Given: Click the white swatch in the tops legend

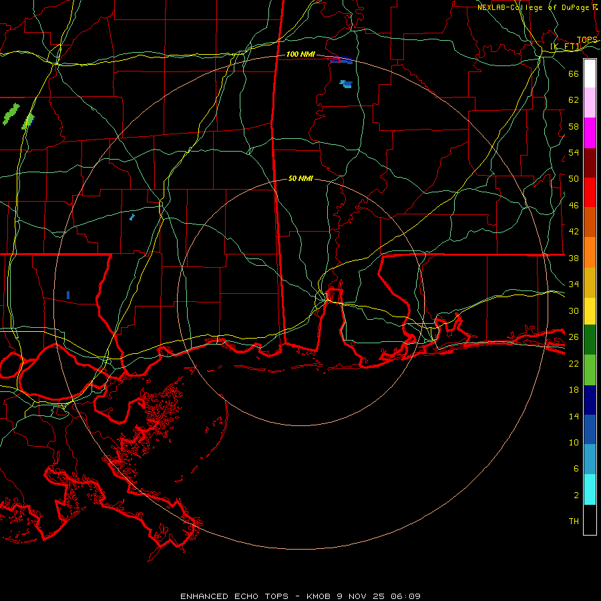Looking at the screenshot, I should coord(590,73).
